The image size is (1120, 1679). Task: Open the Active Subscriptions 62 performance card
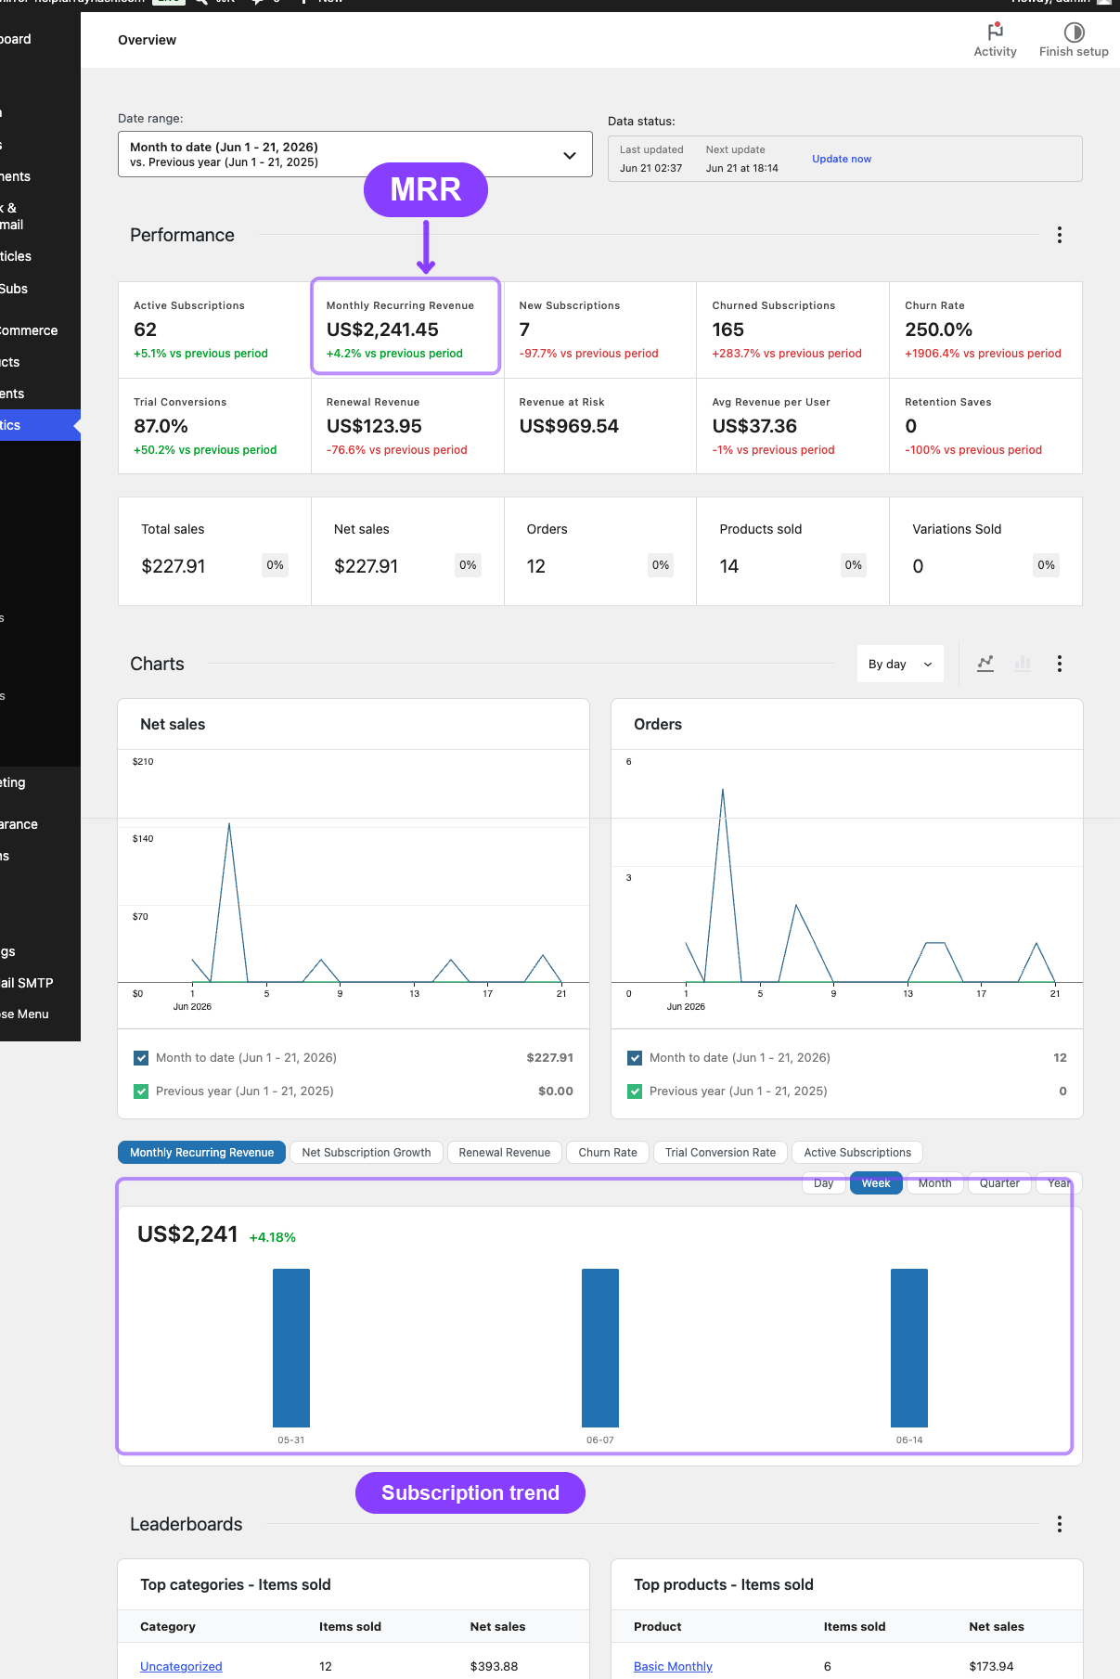coord(214,329)
